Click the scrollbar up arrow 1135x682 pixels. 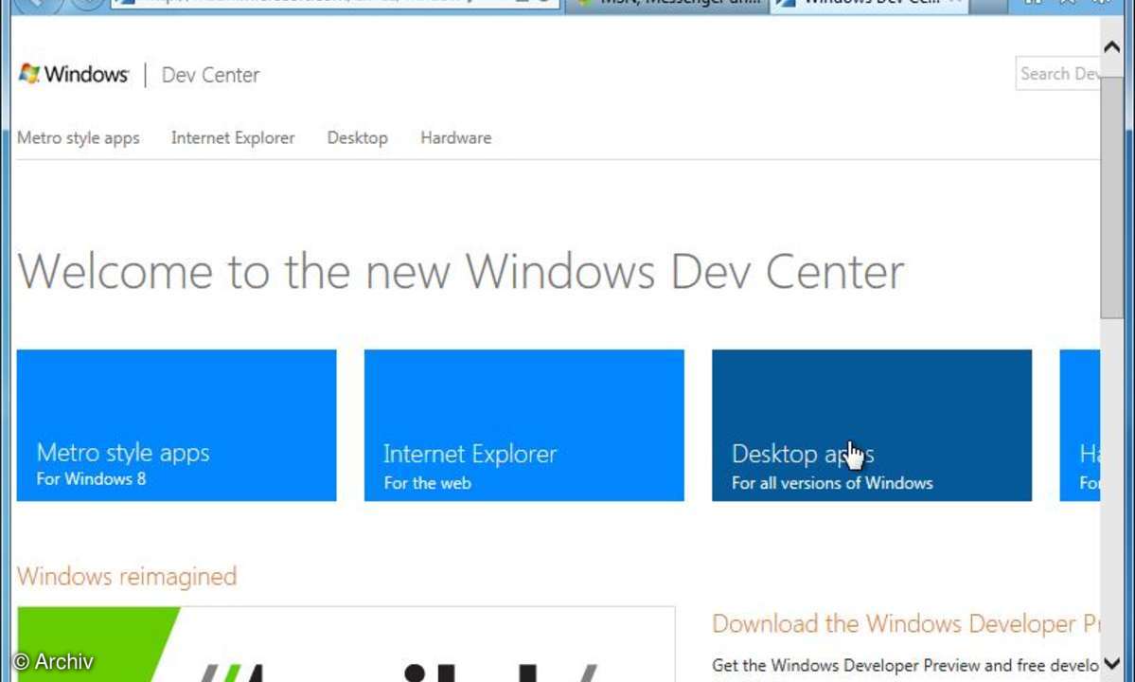(x=1112, y=47)
